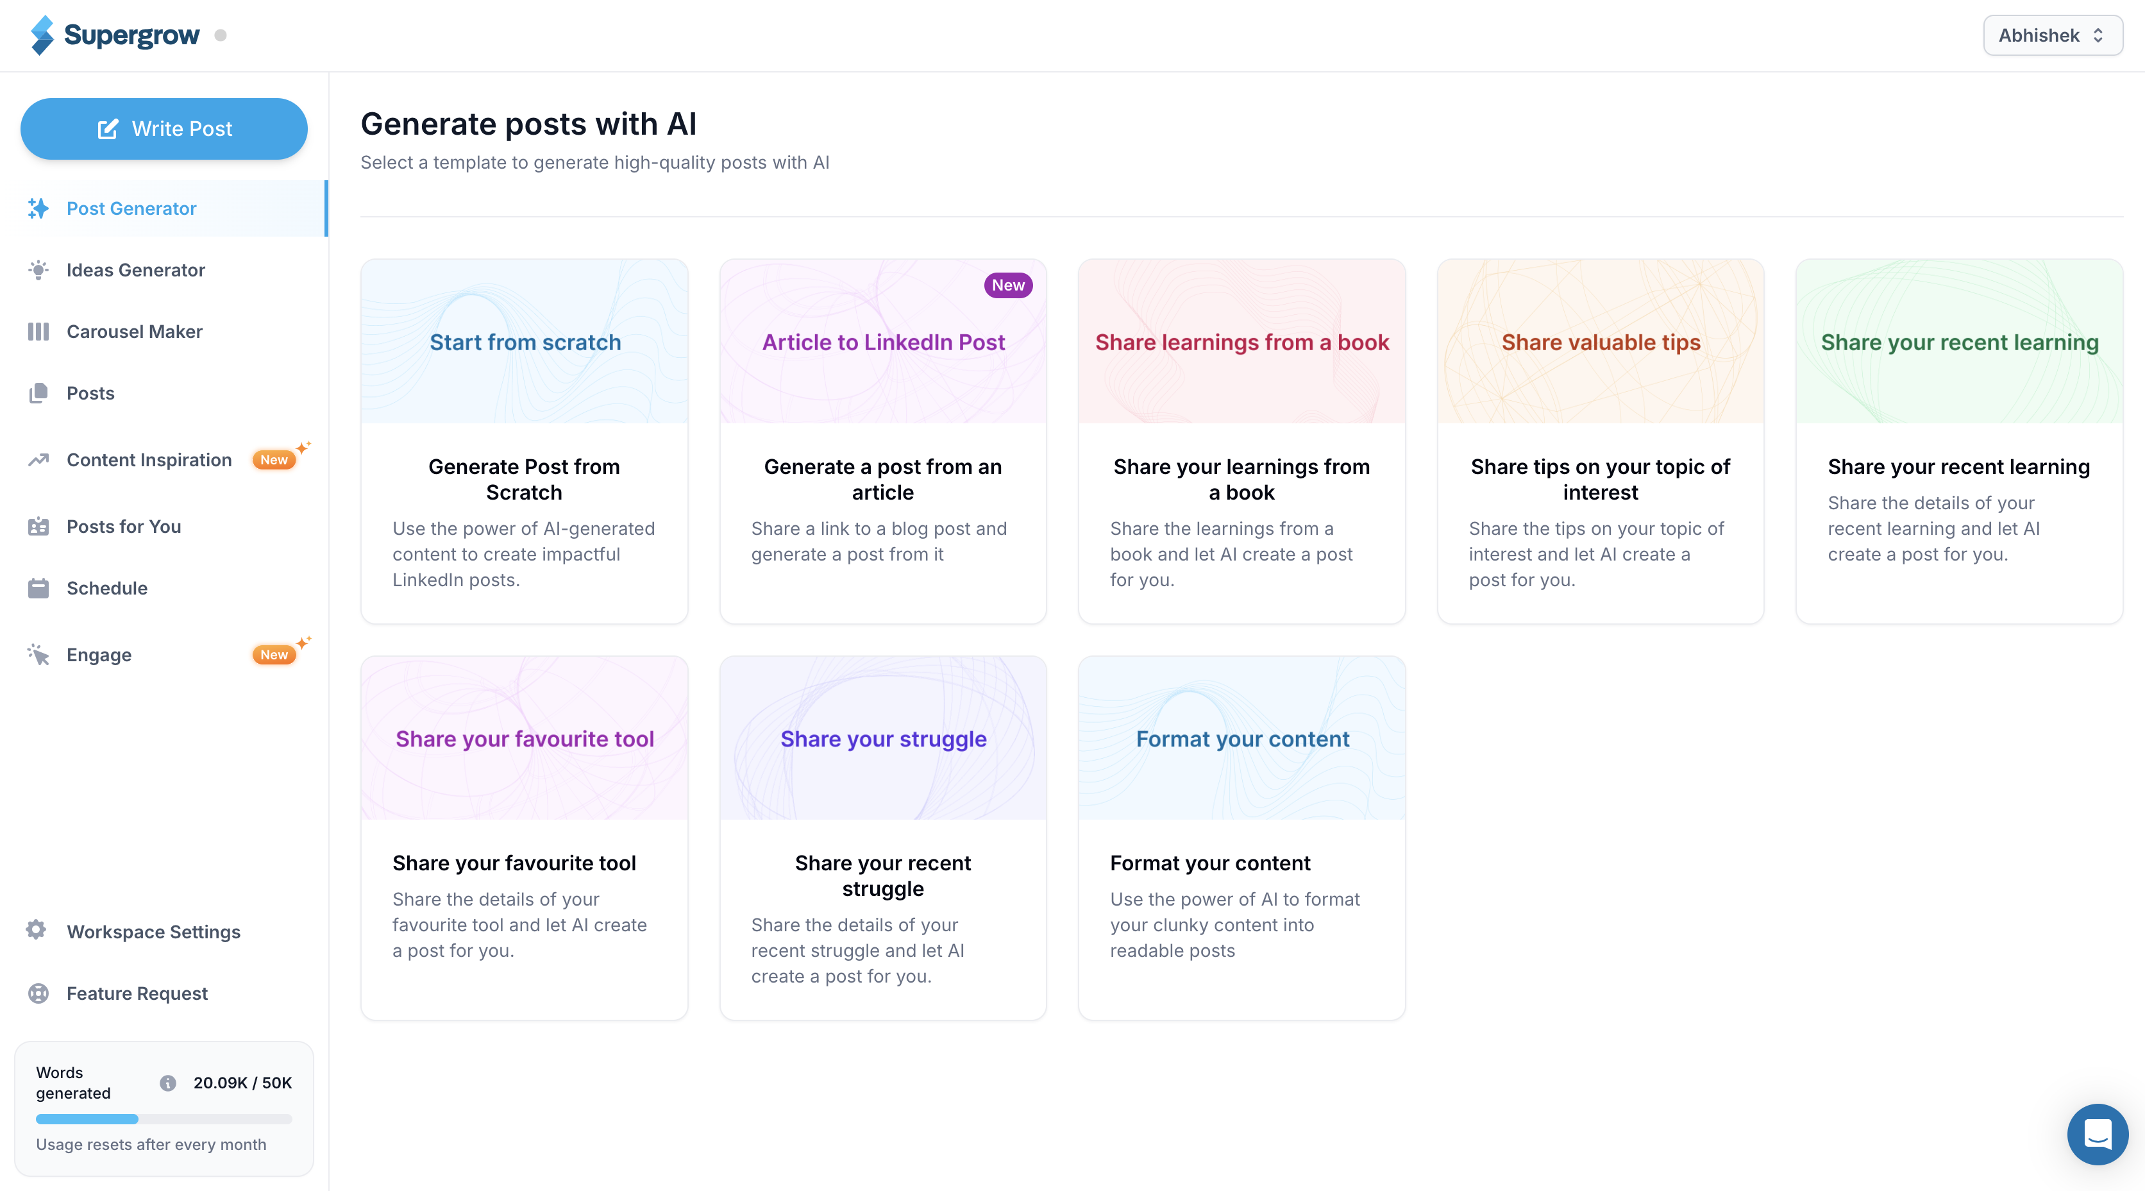Click the Schedule calendar icon
This screenshot has width=2145, height=1191.
tap(38, 588)
